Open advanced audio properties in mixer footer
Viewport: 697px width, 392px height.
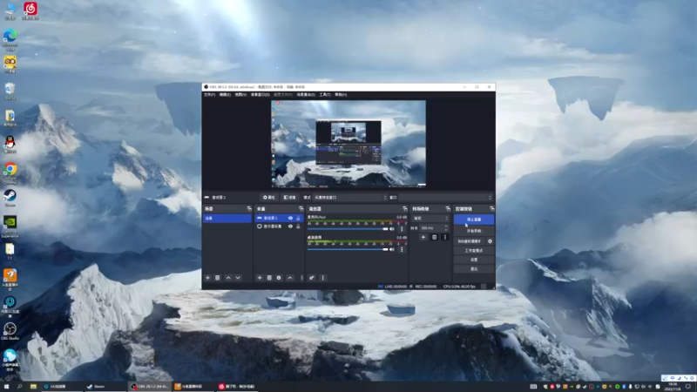pos(312,278)
